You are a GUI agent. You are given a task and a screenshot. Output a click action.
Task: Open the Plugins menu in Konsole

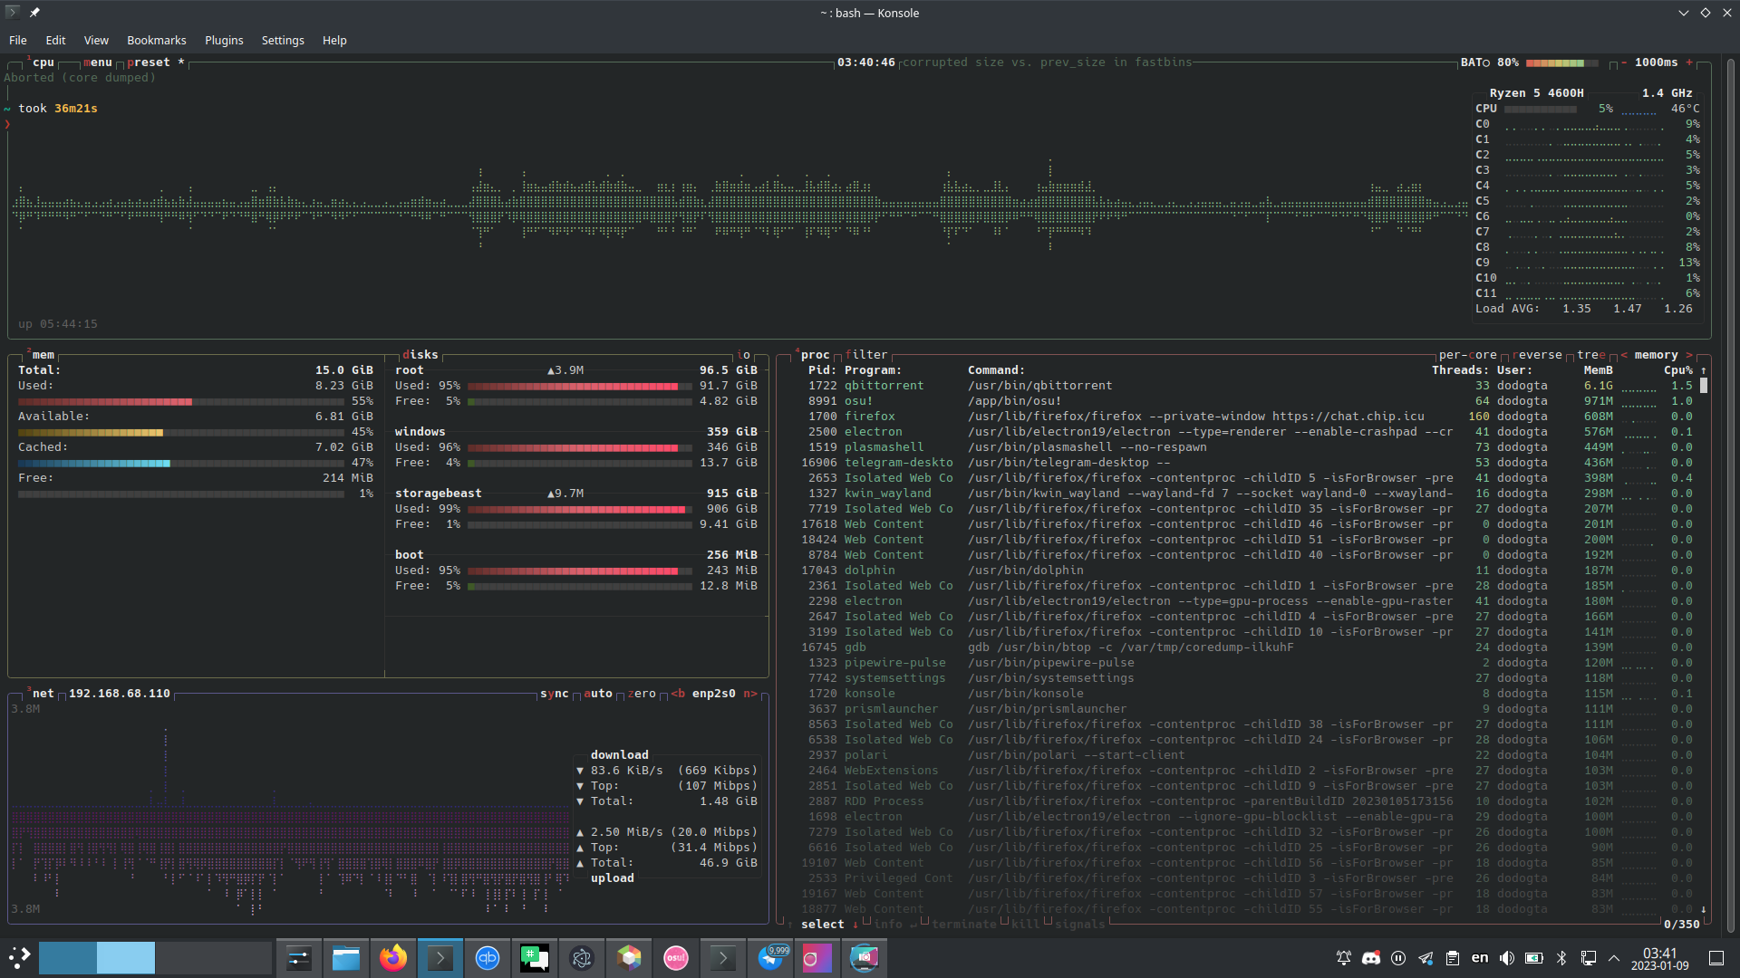(x=224, y=40)
